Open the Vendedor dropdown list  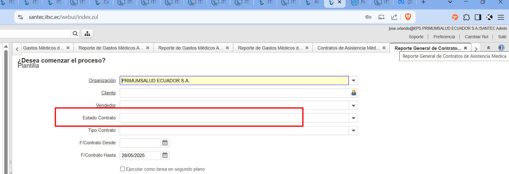353,105
